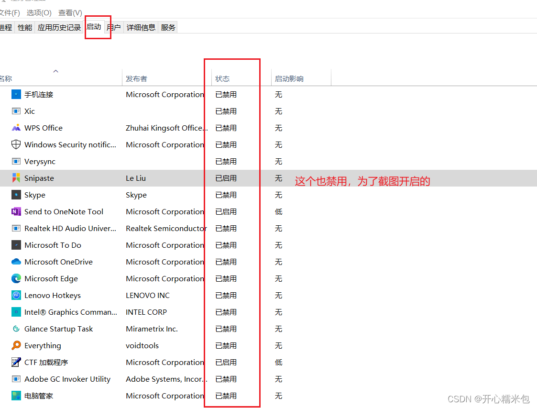Click the 电脑管家 icon
537x408 pixels.
tap(16, 396)
